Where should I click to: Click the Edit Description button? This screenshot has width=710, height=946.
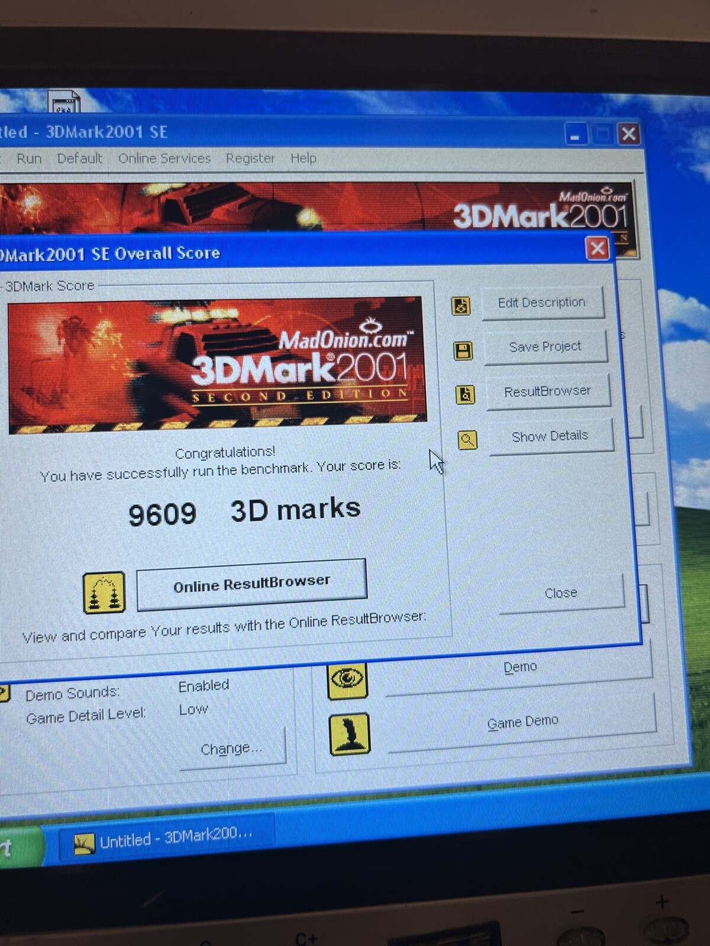tap(543, 303)
